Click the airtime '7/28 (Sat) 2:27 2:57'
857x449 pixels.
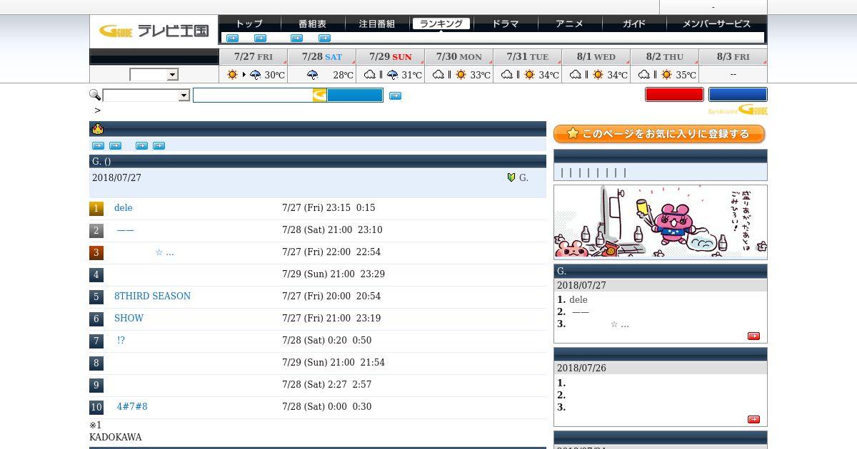(x=327, y=385)
